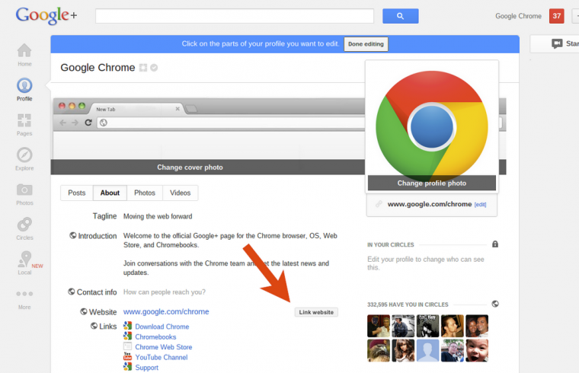Open the default blue silhouette follower thumbnail
Screen dimensions: 579x373
427,350
